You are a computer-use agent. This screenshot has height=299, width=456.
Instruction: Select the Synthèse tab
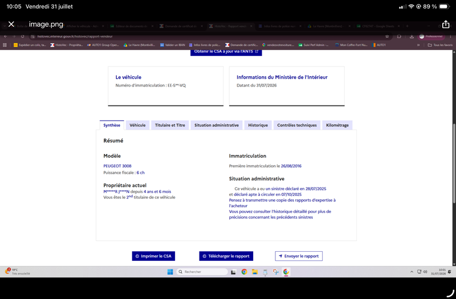[x=112, y=125]
